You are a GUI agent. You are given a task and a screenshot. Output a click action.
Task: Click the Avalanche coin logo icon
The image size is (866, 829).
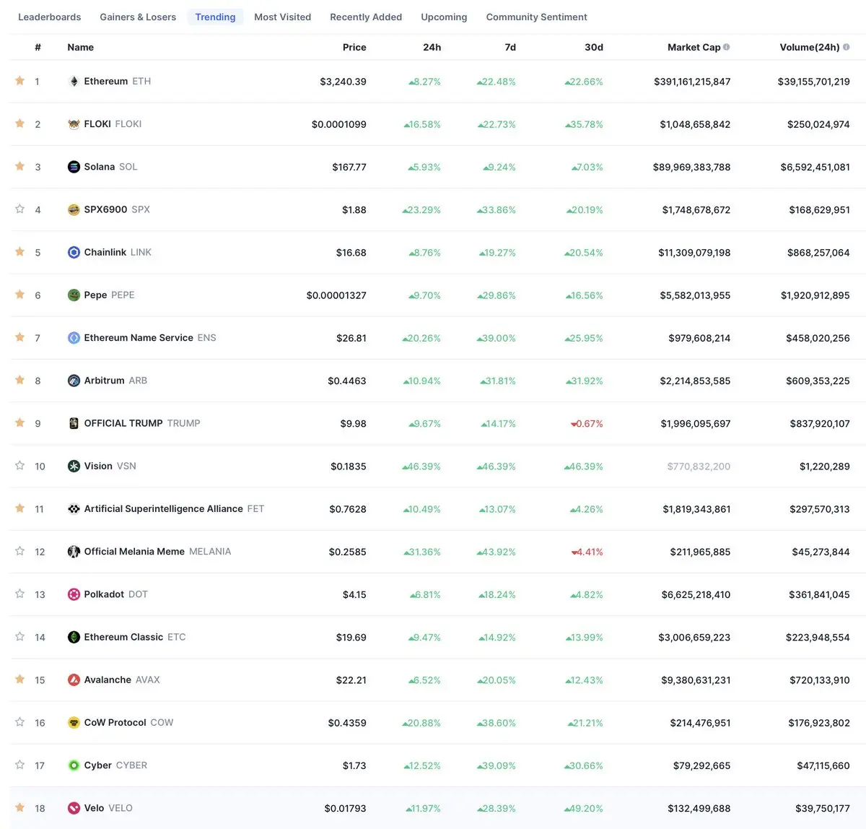point(74,680)
